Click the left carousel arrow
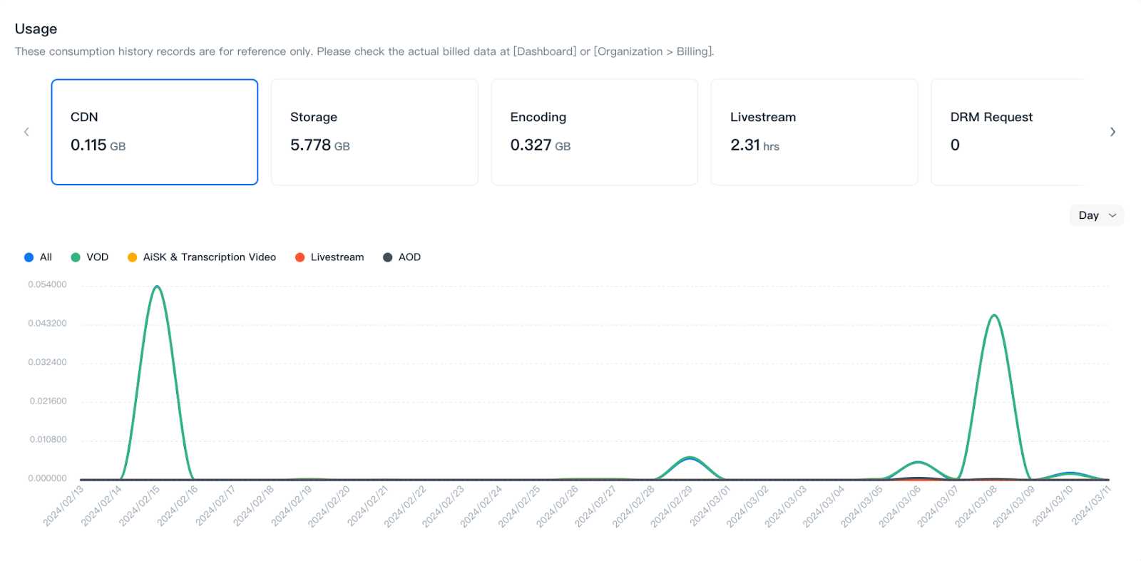Image resolution: width=1141 pixels, height=561 pixels. [x=26, y=132]
